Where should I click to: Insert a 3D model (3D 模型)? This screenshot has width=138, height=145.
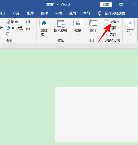click(x=14, y=28)
